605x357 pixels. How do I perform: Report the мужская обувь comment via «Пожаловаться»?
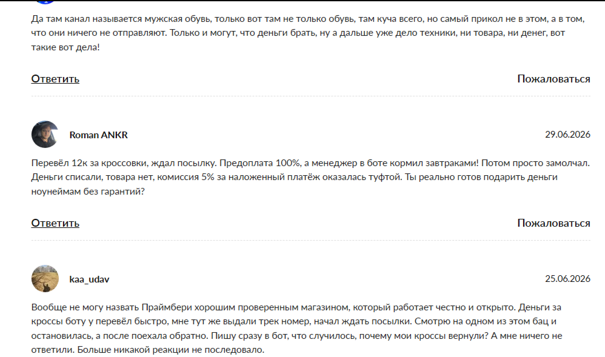coord(553,79)
